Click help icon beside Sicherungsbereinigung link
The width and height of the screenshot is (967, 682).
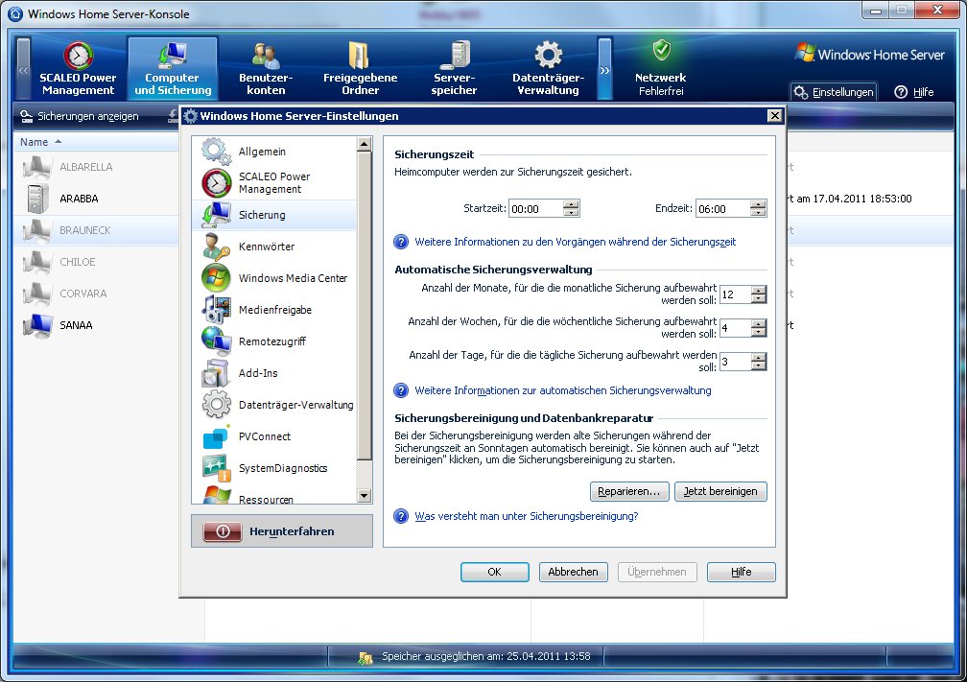coord(401,516)
